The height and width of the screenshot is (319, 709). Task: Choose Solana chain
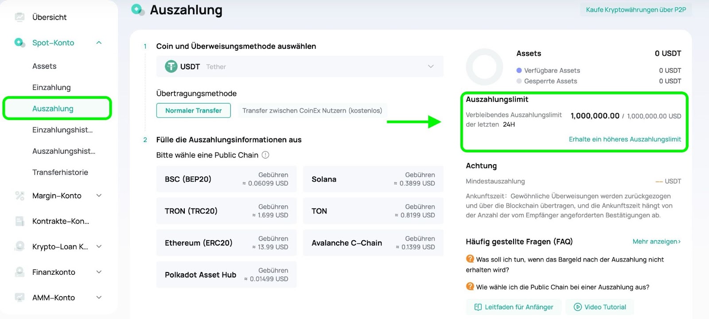[x=373, y=179]
